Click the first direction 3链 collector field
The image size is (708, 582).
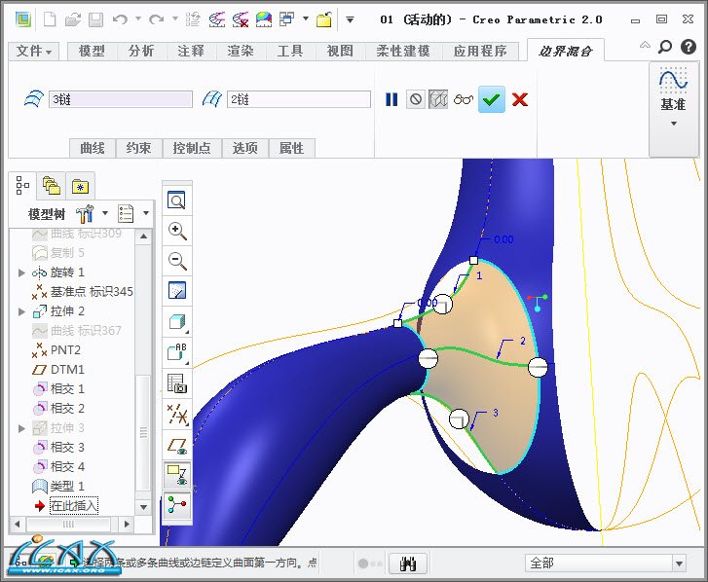click(120, 99)
